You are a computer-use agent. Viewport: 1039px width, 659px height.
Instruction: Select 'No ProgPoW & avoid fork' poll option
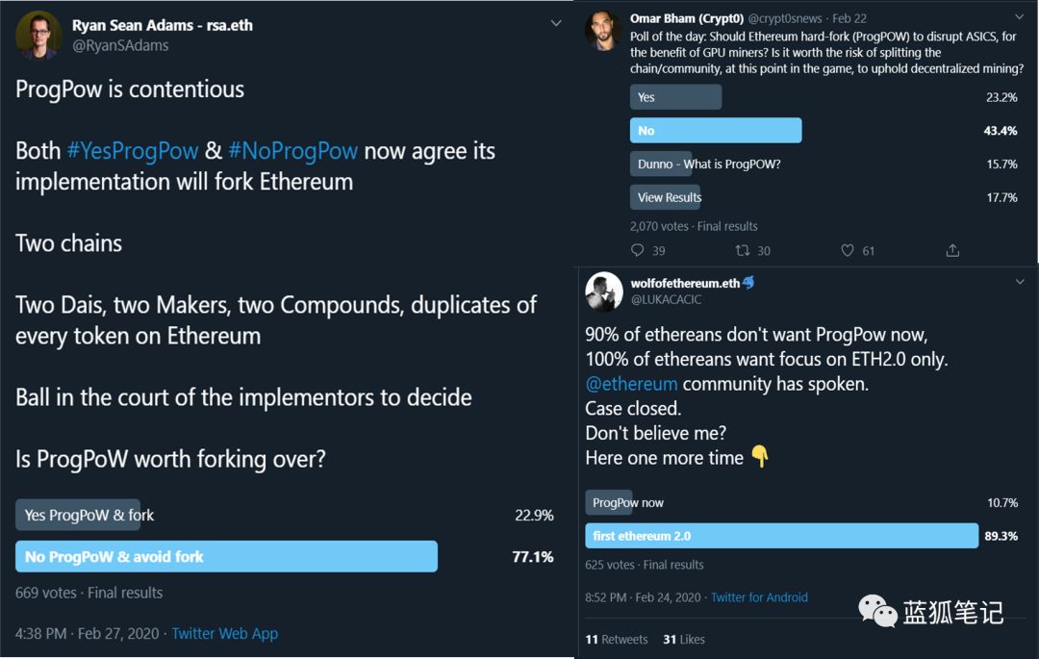(x=226, y=556)
